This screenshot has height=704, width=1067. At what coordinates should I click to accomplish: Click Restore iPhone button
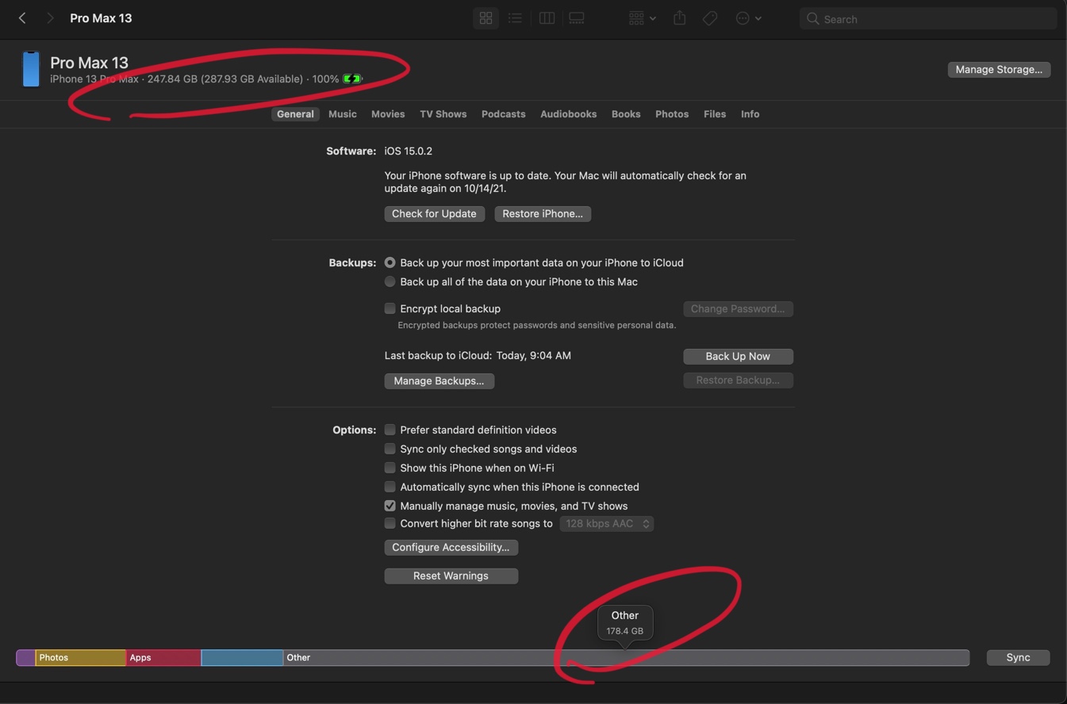543,214
